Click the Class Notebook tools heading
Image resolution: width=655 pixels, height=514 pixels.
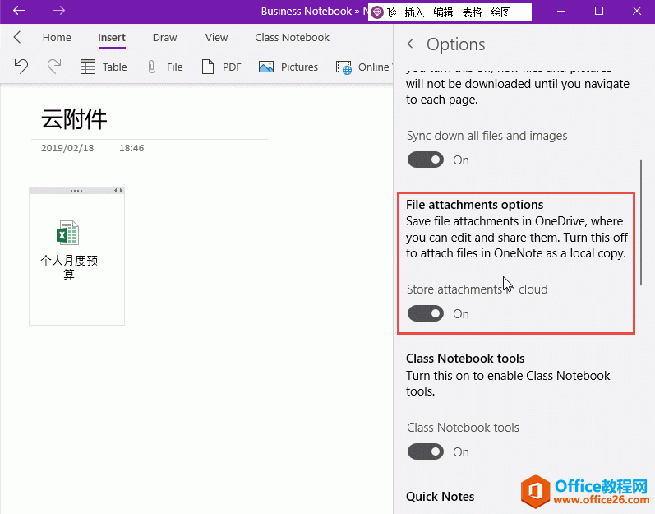pos(465,358)
